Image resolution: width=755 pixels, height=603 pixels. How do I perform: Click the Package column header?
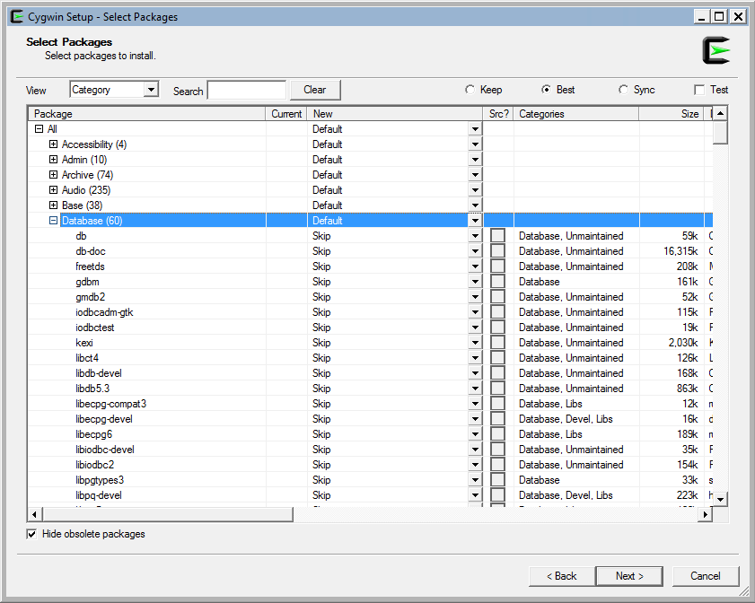point(147,114)
